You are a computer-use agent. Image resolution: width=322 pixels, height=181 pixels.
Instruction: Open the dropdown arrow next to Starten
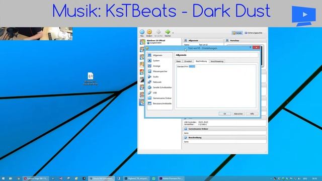click(173, 33)
